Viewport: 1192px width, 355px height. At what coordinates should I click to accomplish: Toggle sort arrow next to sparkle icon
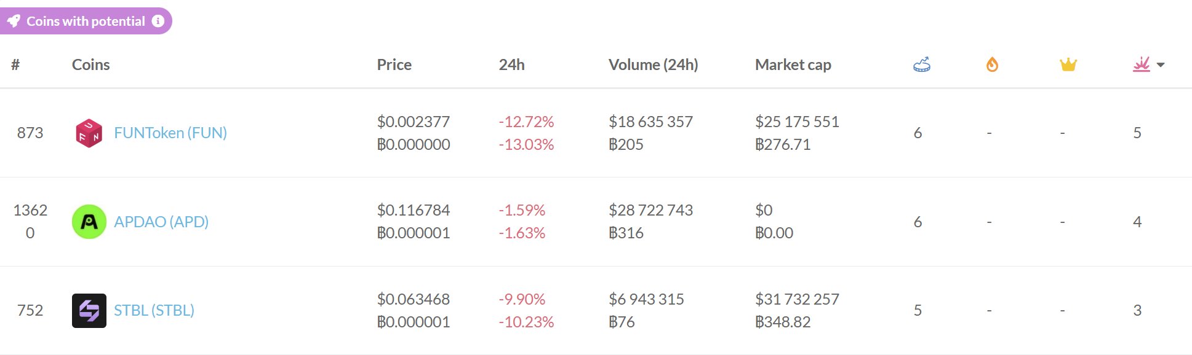[x=1161, y=64]
